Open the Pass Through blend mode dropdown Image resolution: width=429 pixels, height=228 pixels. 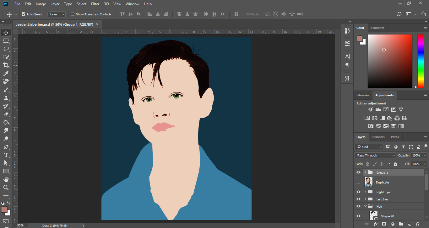tap(375, 155)
